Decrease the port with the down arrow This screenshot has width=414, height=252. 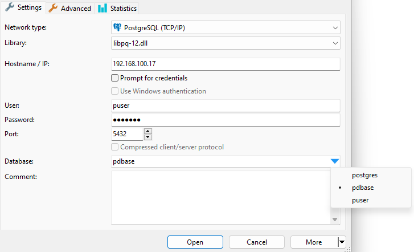148,137
